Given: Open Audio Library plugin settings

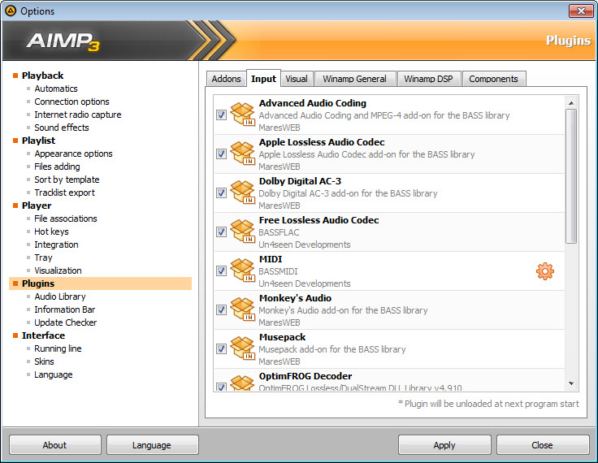Looking at the screenshot, I should (60, 296).
